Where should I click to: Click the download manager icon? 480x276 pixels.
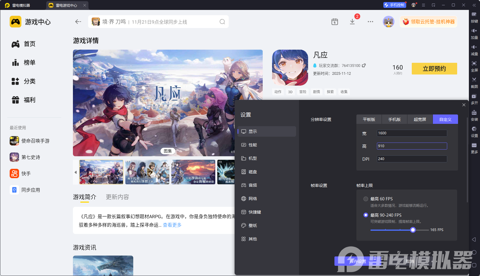click(x=352, y=22)
